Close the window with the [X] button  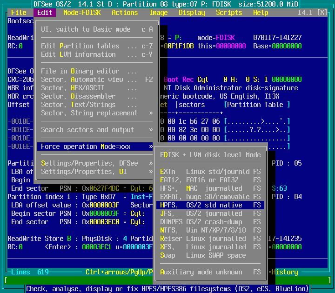[322, 13]
